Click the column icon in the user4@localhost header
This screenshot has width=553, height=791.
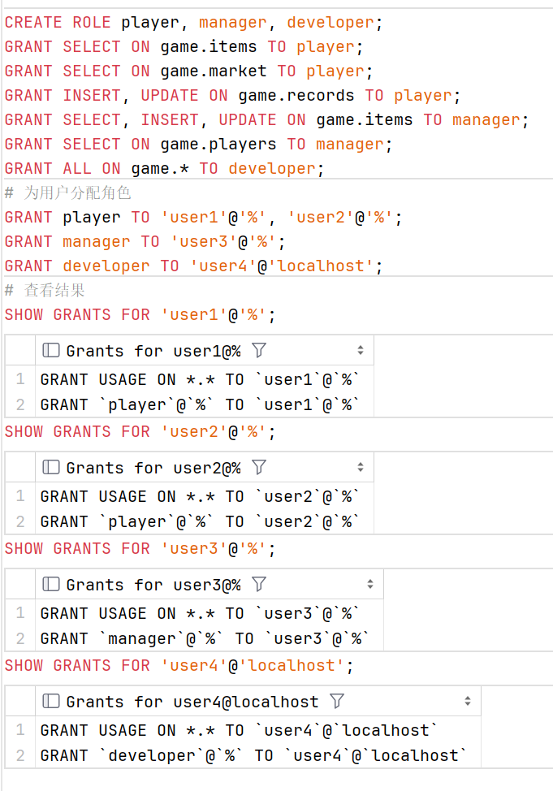point(51,701)
